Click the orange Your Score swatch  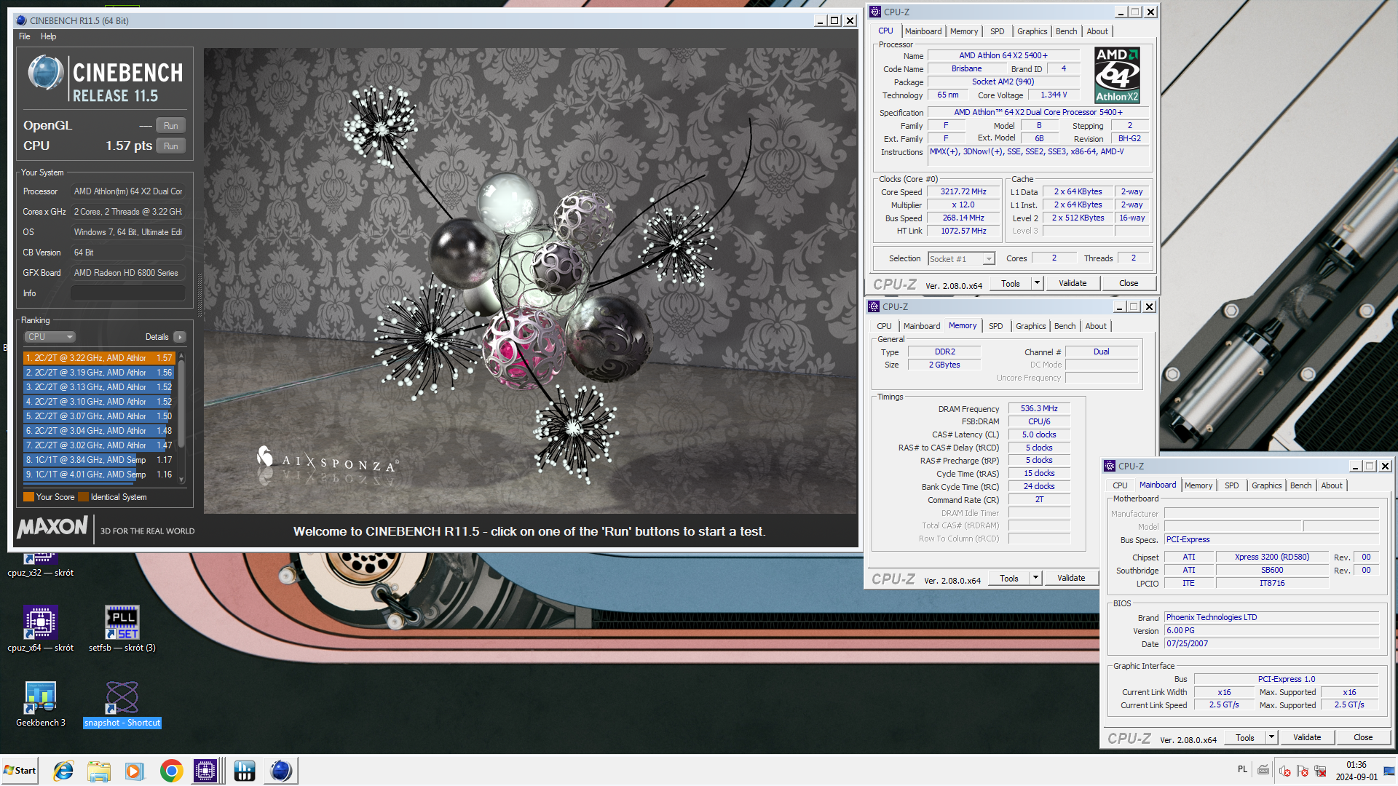28,497
